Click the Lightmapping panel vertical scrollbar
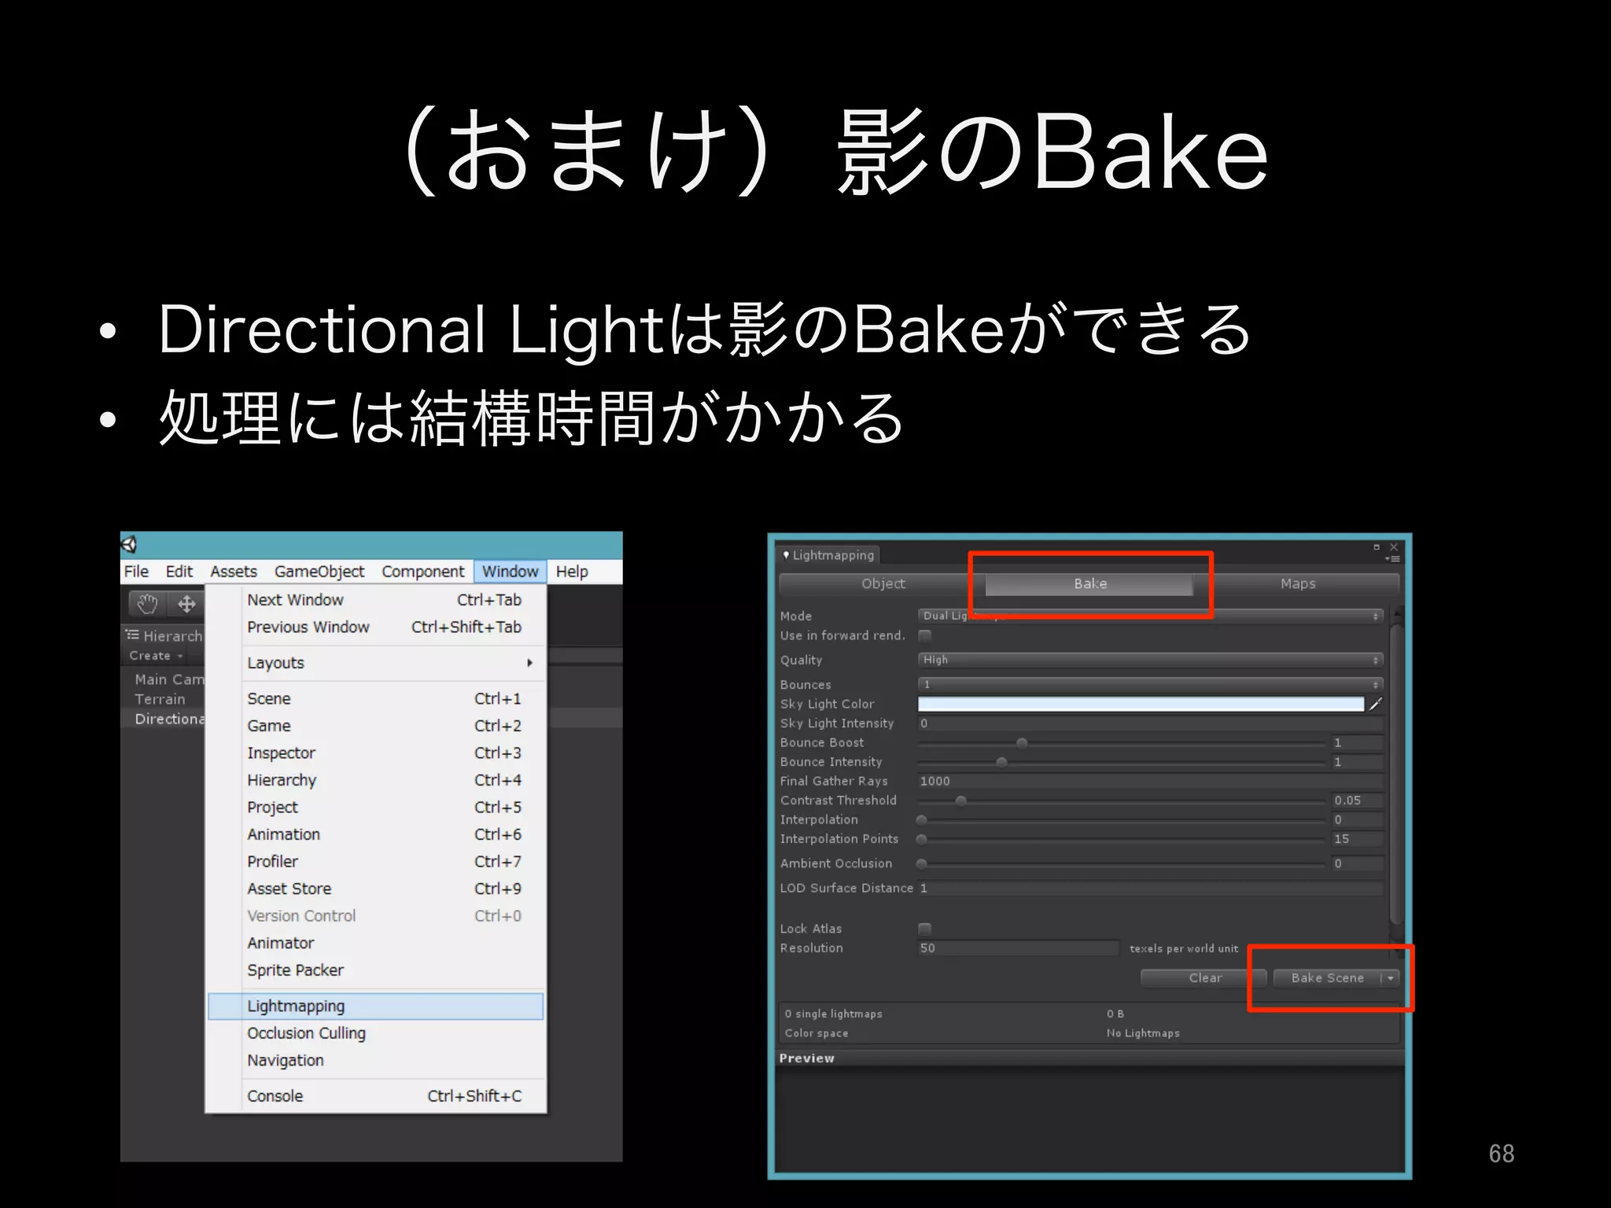The width and height of the screenshot is (1611, 1208). click(x=1395, y=775)
